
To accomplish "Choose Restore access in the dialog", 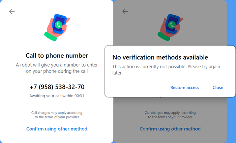I will click(x=185, y=87).
